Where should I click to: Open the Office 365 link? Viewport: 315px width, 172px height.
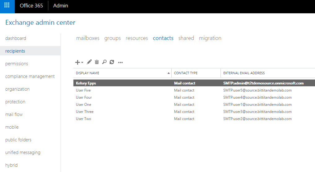[31, 6]
